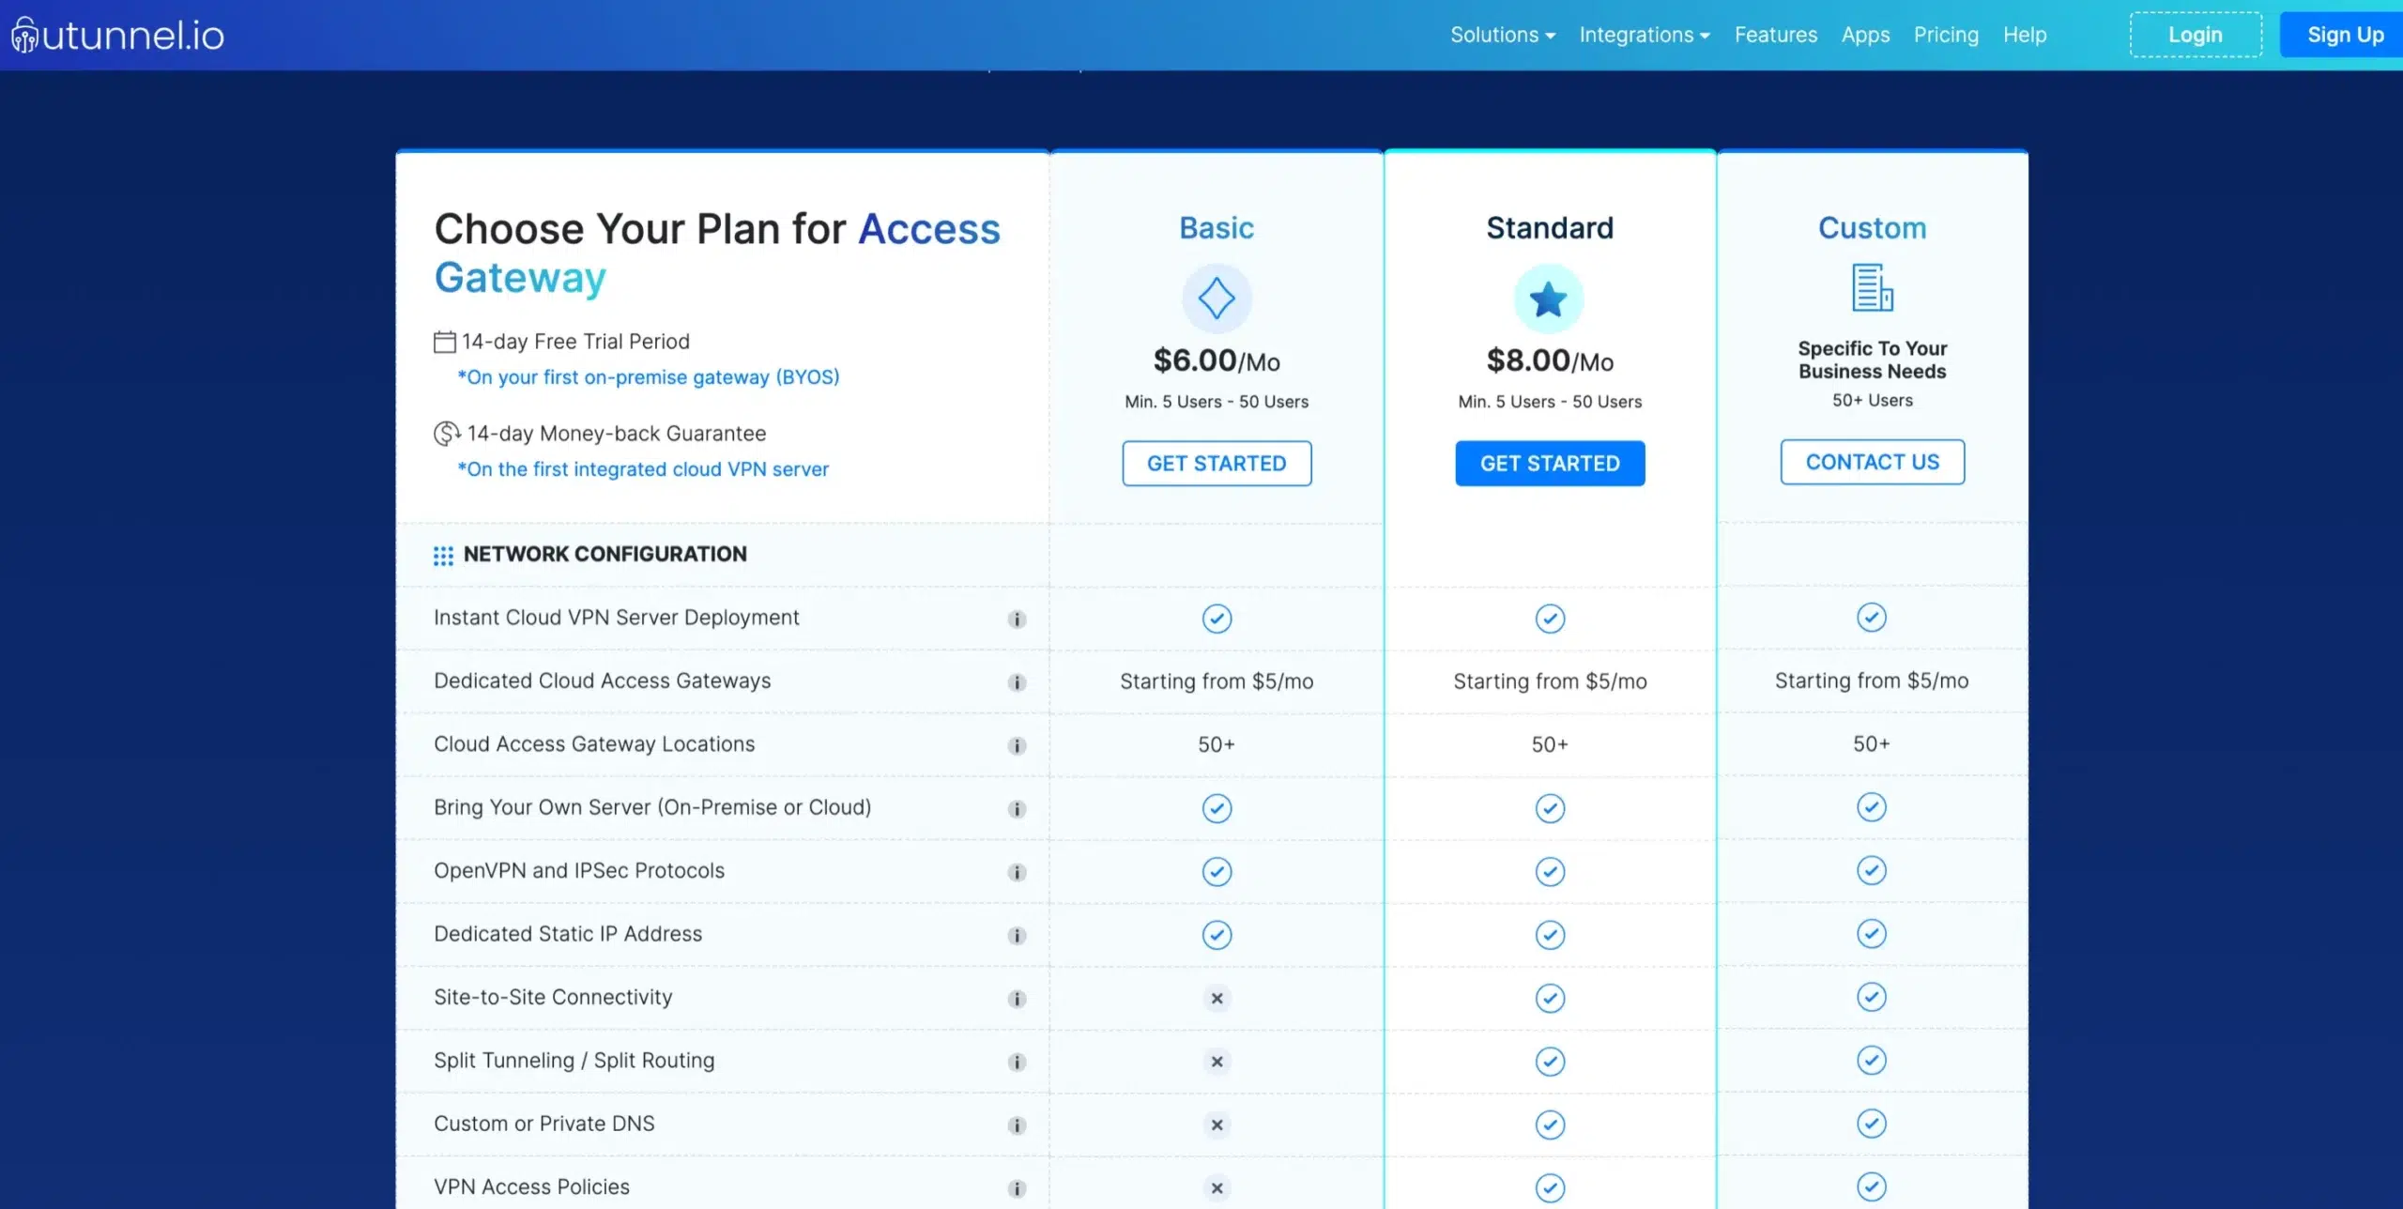Screen dimensions: 2403x1209
Task: Click 'Dedicated Static IP Address' feature label
Action: point(568,934)
